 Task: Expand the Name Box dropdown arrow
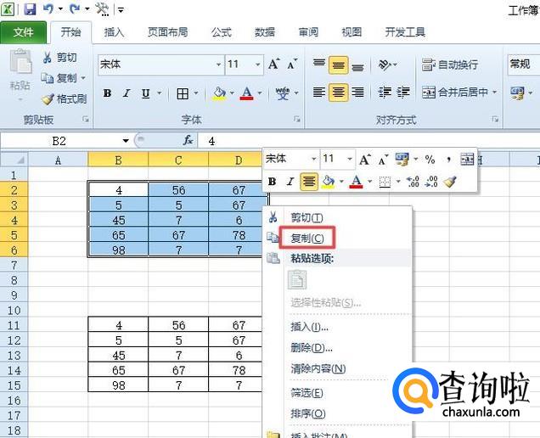(126, 141)
